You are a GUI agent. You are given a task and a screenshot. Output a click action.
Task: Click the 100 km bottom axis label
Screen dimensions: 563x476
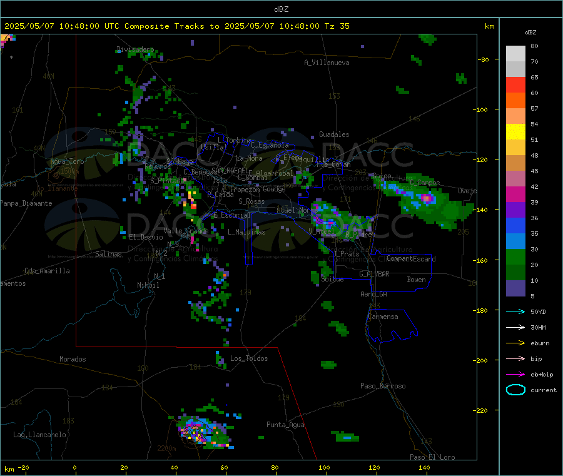[324, 467]
